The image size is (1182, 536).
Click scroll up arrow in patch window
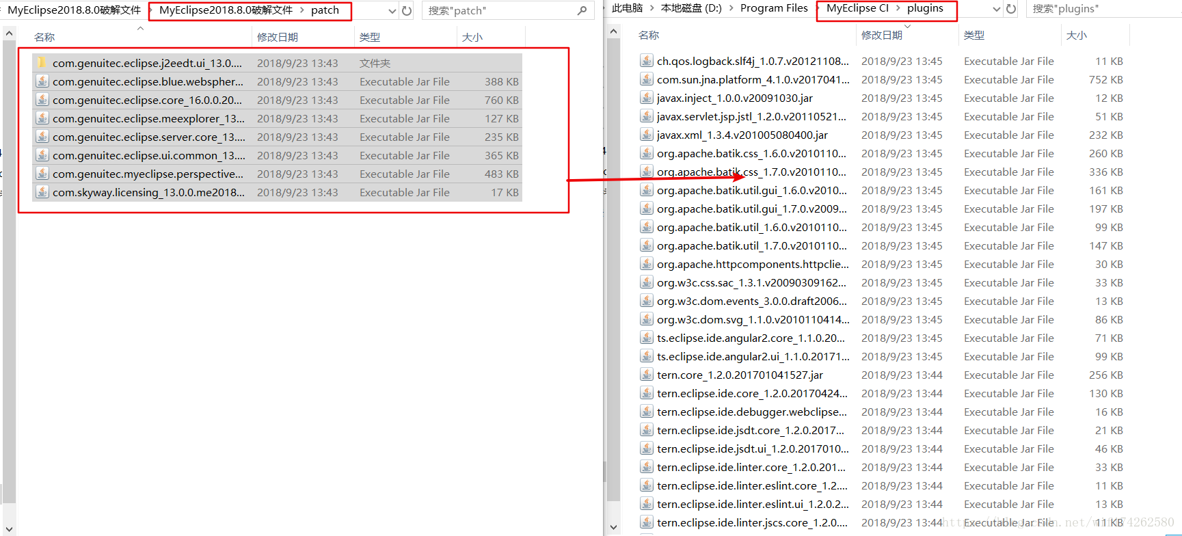(x=9, y=33)
